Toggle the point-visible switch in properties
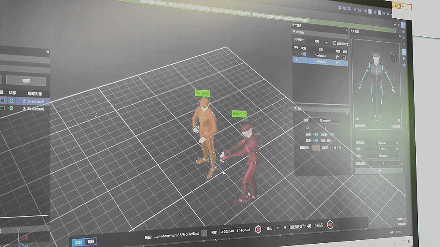The width and height of the screenshot is (440, 247). click(332, 135)
